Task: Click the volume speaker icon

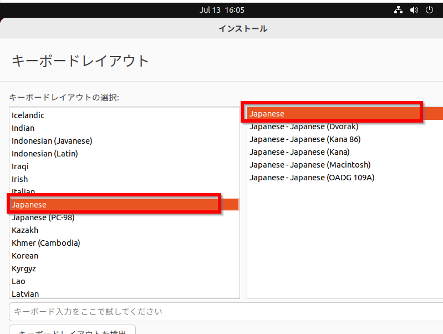Action: click(x=414, y=10)
